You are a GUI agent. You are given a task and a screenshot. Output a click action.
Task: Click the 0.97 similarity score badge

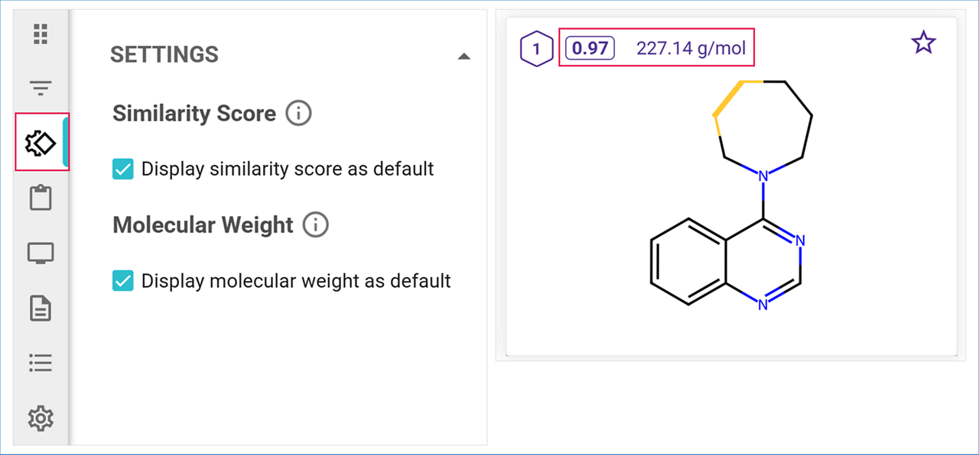click(x=590, y=49)
